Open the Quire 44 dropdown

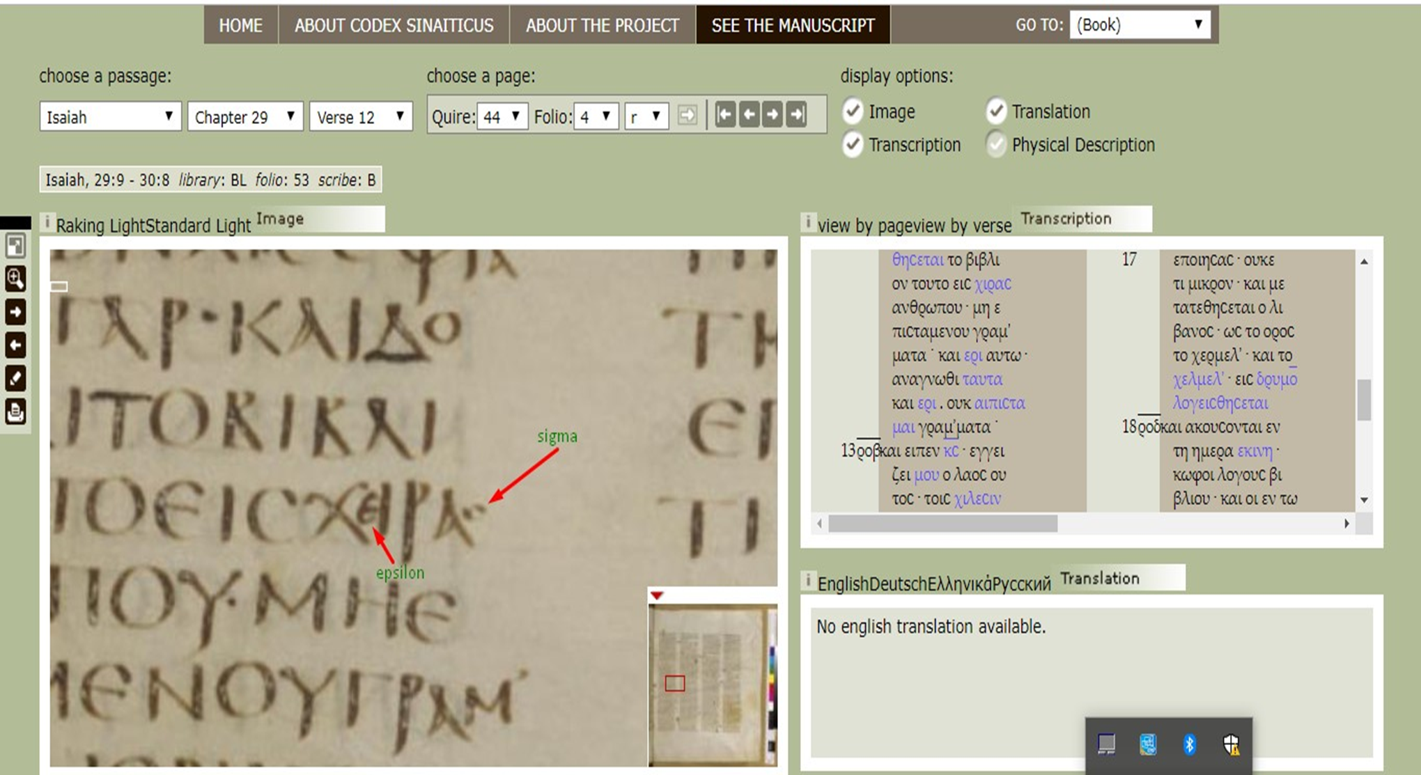tap(502, 116)
